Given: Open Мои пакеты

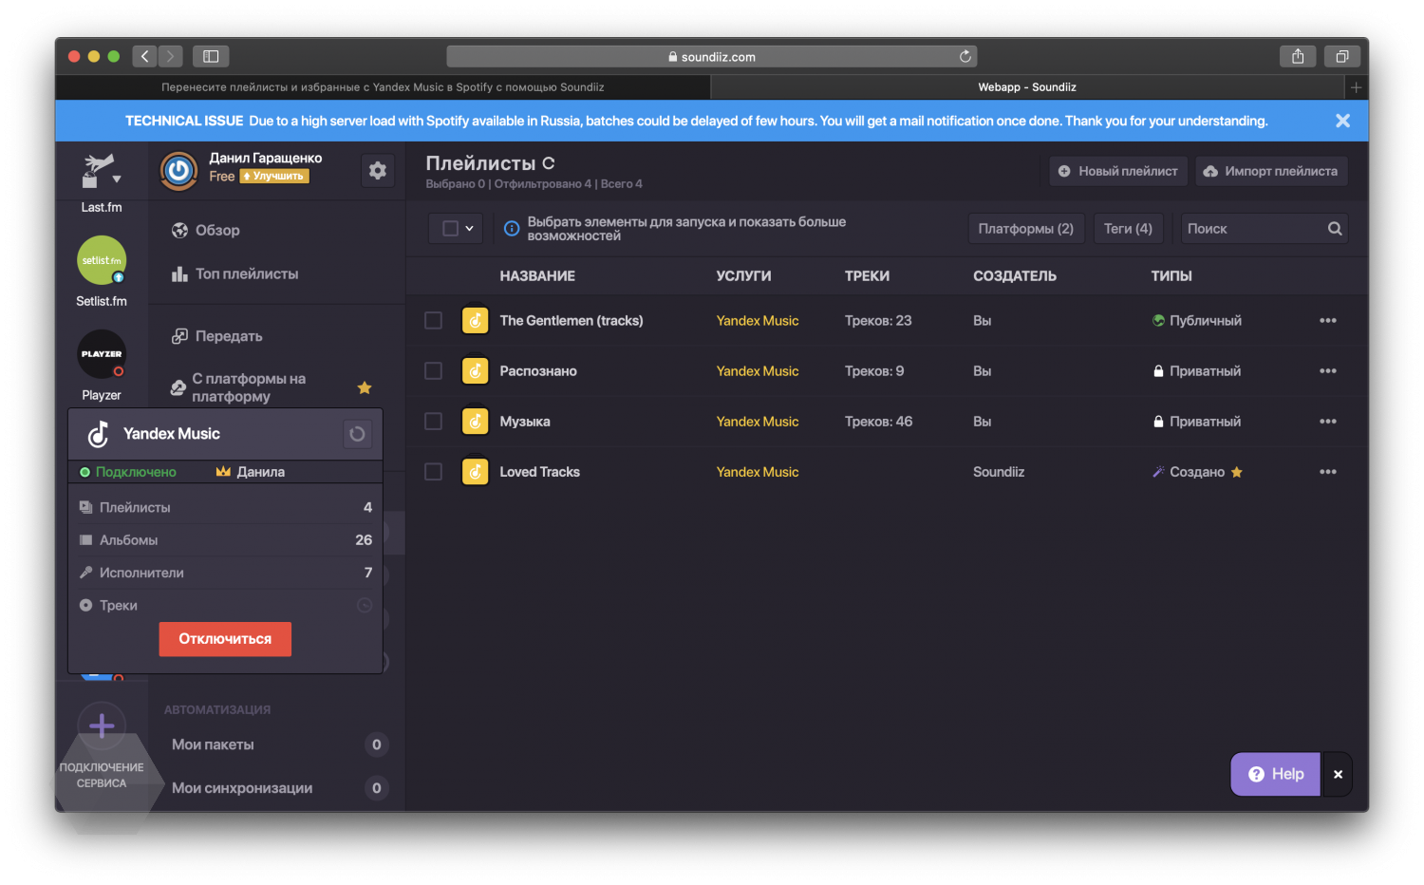Looking at the screenshot, I should point(213,745).
